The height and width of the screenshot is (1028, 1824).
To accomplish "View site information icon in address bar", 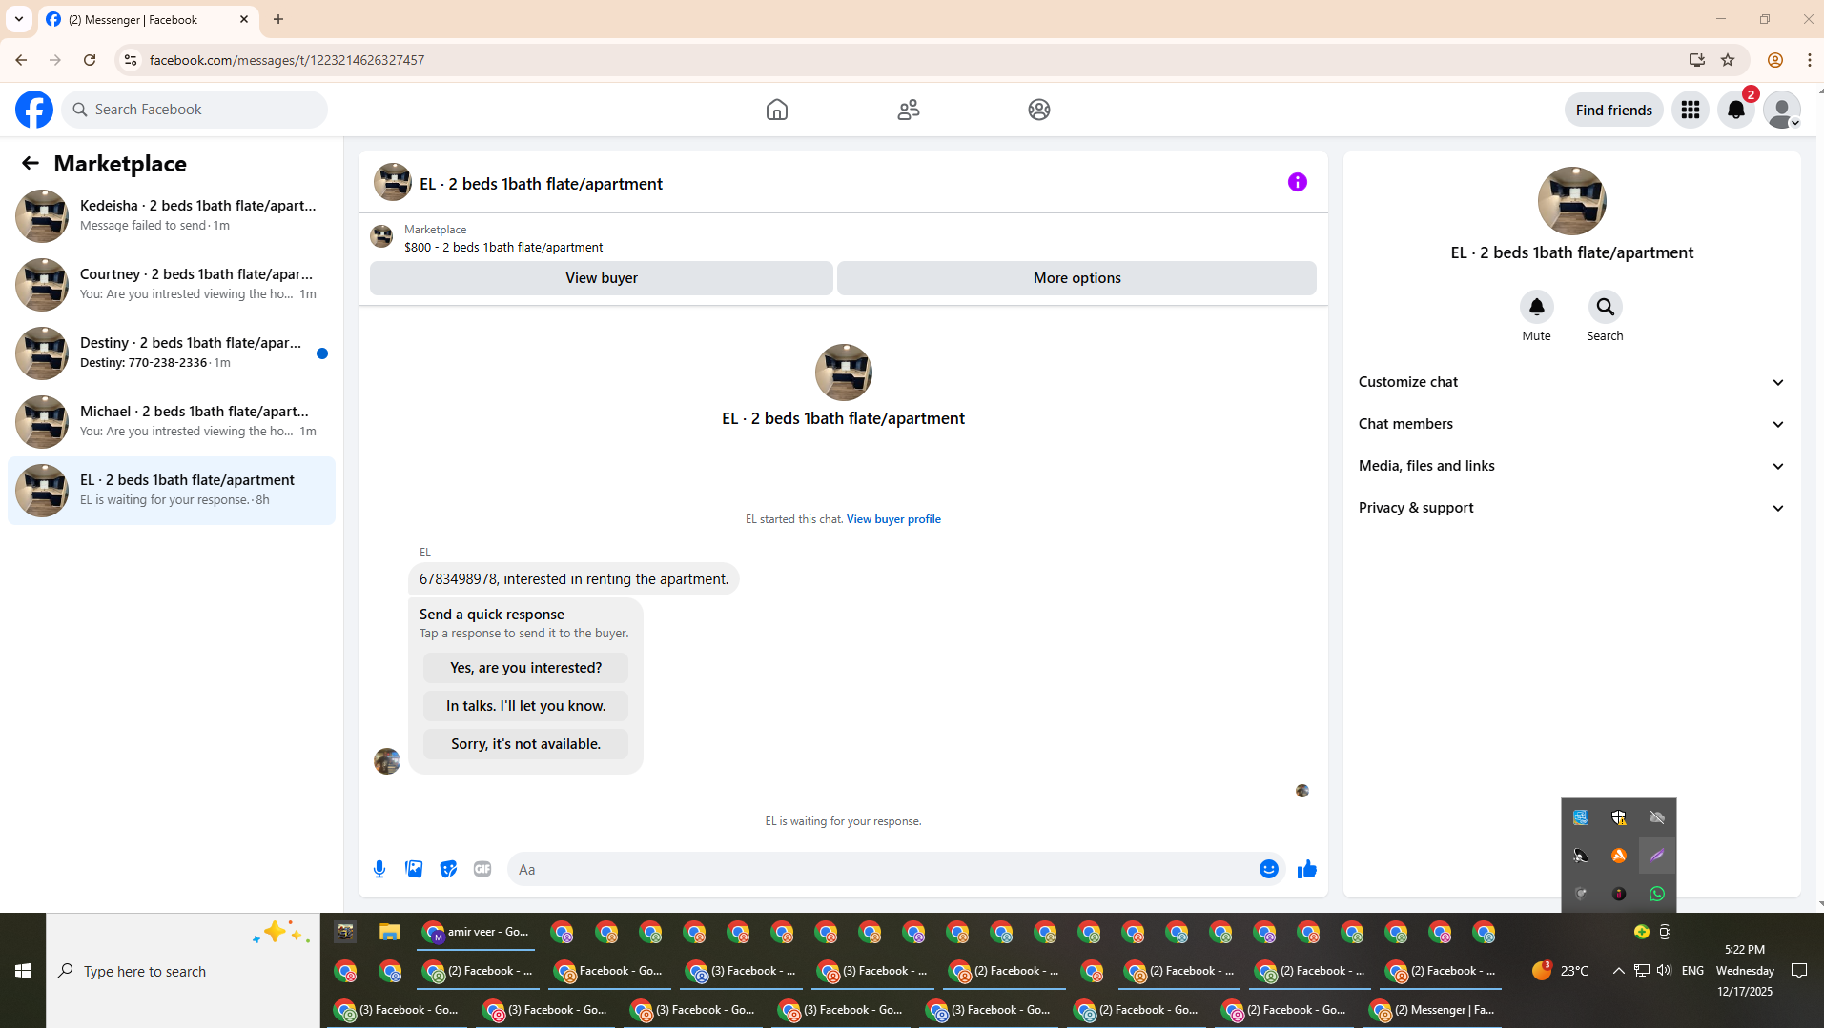I will point(130,60).
